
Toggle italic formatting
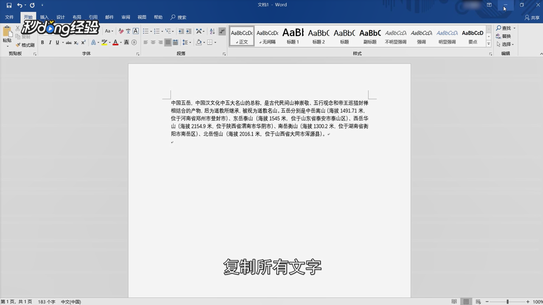click(x=50, y=42)
